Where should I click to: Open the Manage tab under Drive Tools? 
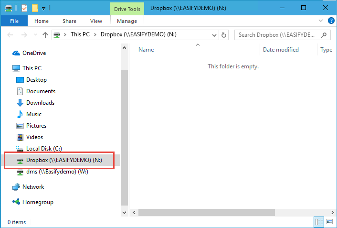point(127,21)
